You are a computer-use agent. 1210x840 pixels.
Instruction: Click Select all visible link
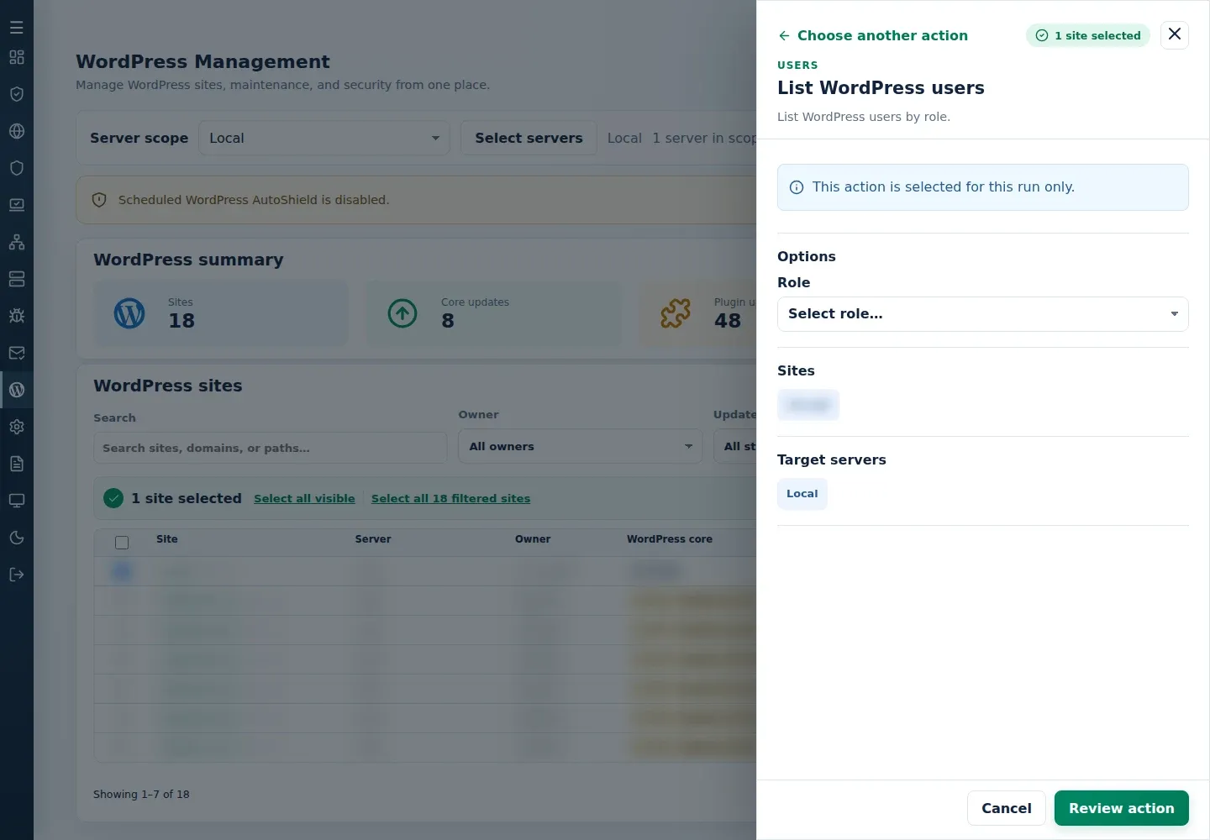point(304,498)
